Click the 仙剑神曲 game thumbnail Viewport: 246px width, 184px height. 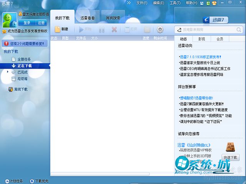[230, 147]
